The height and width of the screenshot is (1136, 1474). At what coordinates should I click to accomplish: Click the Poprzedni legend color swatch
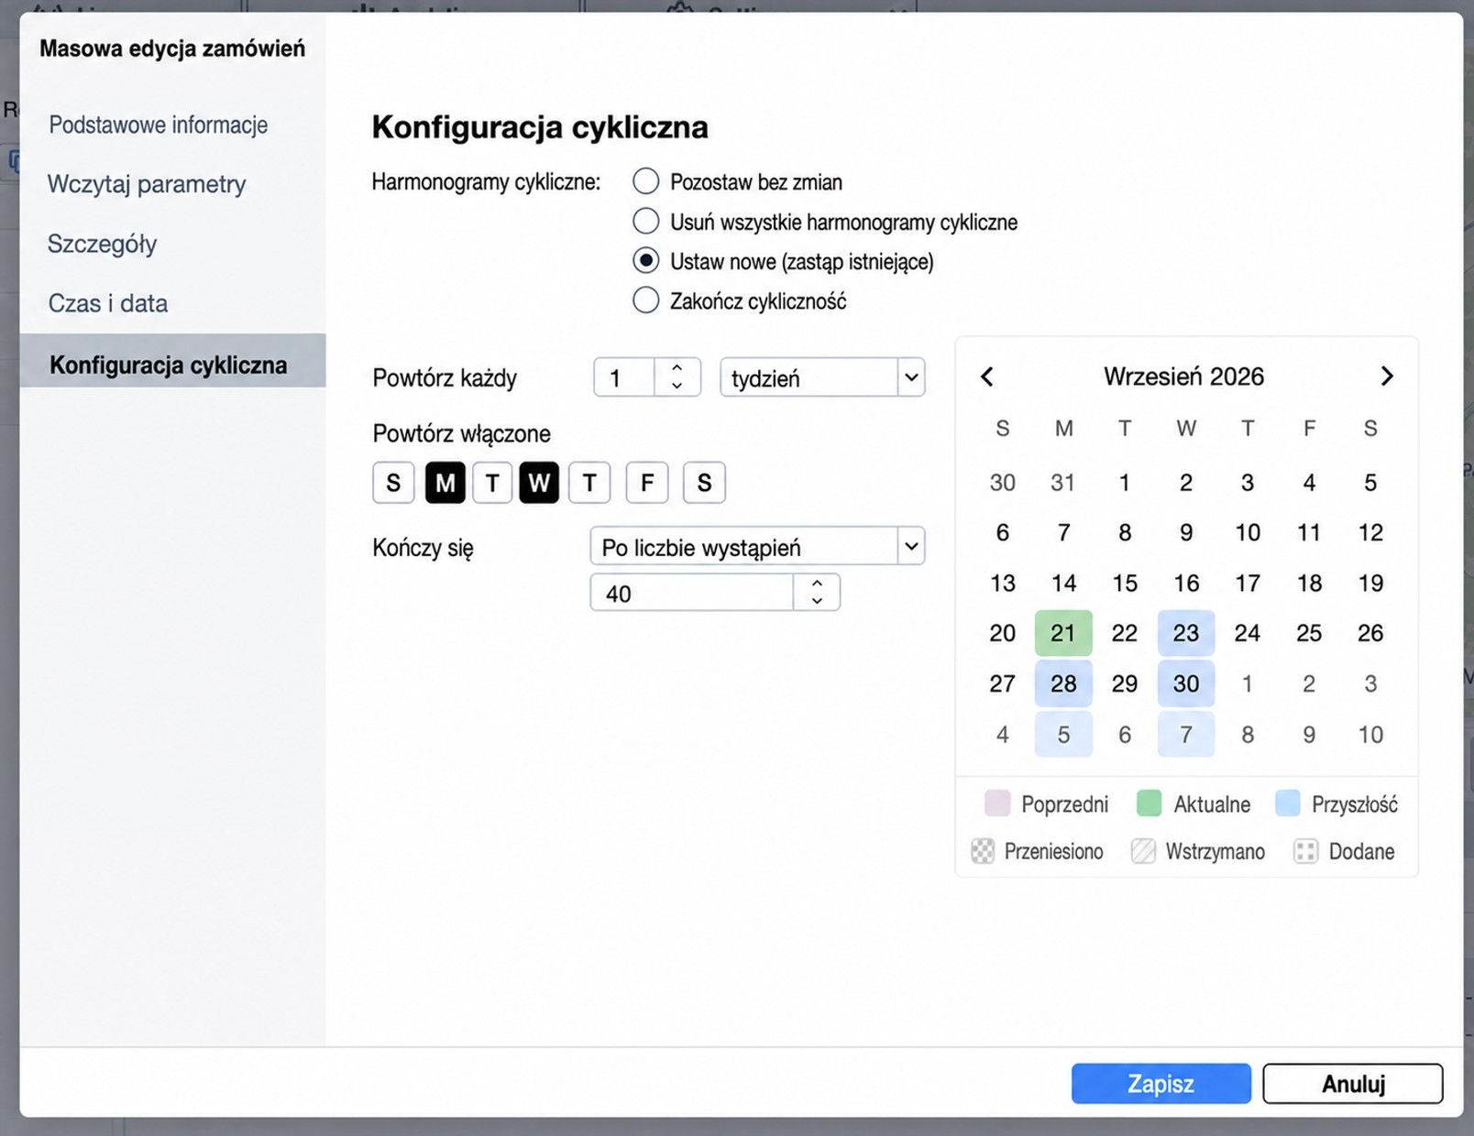pyautogui.click(x=997, y=803)
